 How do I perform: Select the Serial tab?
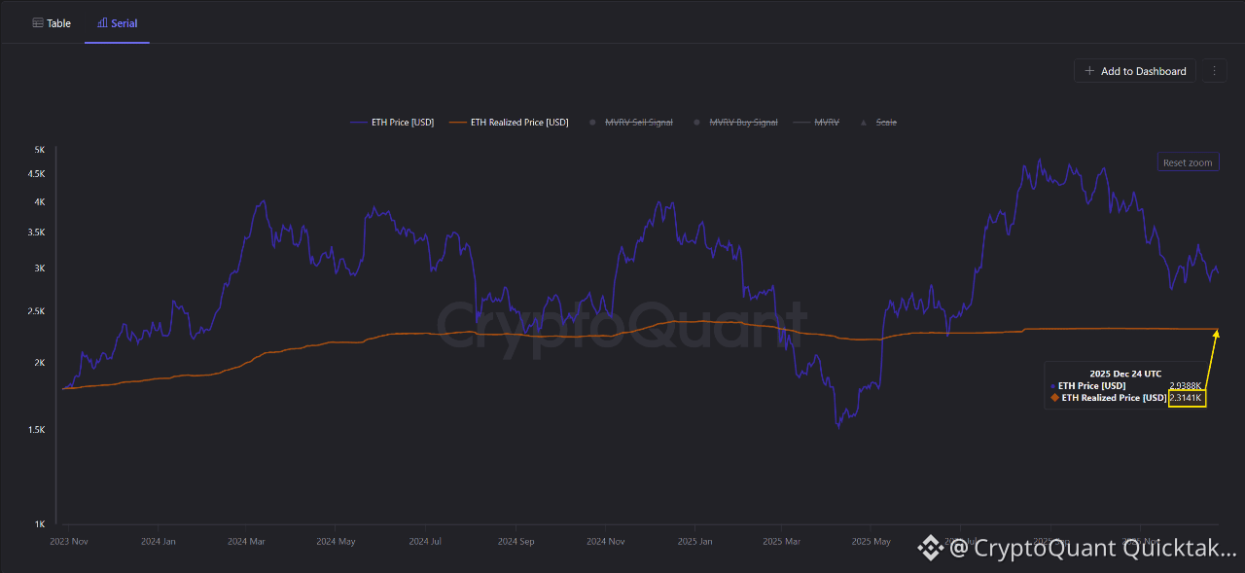tap(117, 23)
